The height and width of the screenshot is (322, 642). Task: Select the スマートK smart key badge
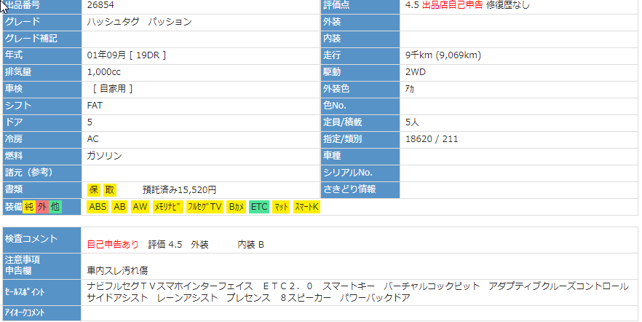(306, 207)
